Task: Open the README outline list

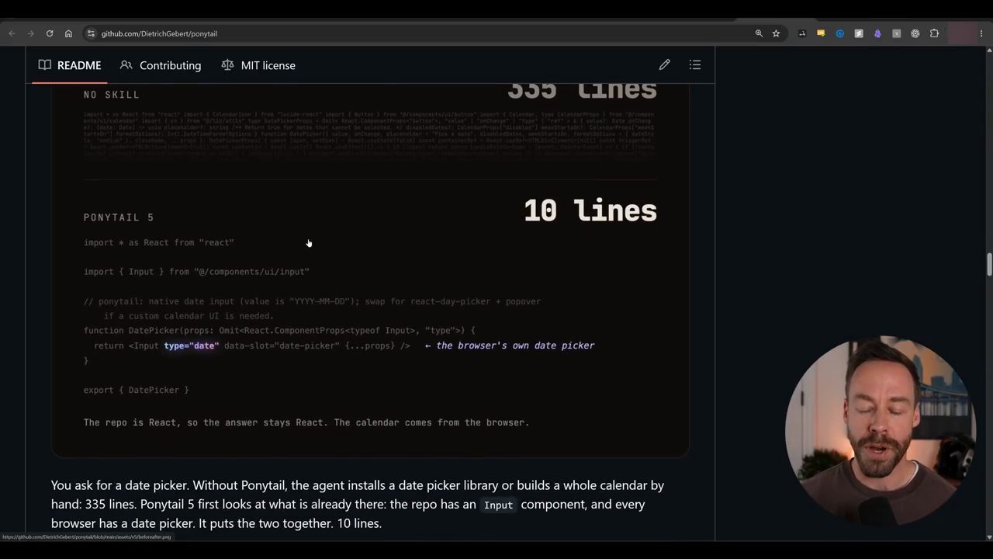Action: tap(695, 65)
